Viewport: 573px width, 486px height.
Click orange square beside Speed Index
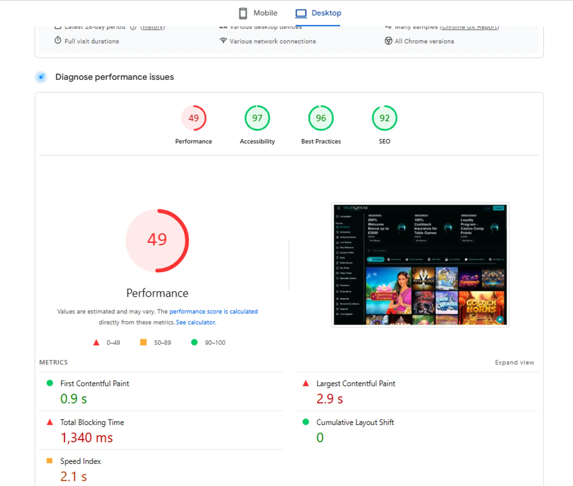(50, 461)
